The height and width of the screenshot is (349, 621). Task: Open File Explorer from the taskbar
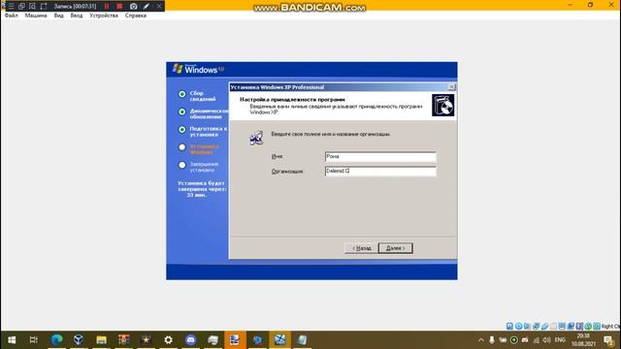(x=101, y=340)
